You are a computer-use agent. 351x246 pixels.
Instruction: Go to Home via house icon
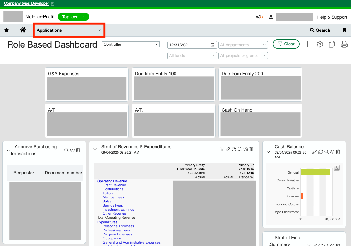pos(23,30)
